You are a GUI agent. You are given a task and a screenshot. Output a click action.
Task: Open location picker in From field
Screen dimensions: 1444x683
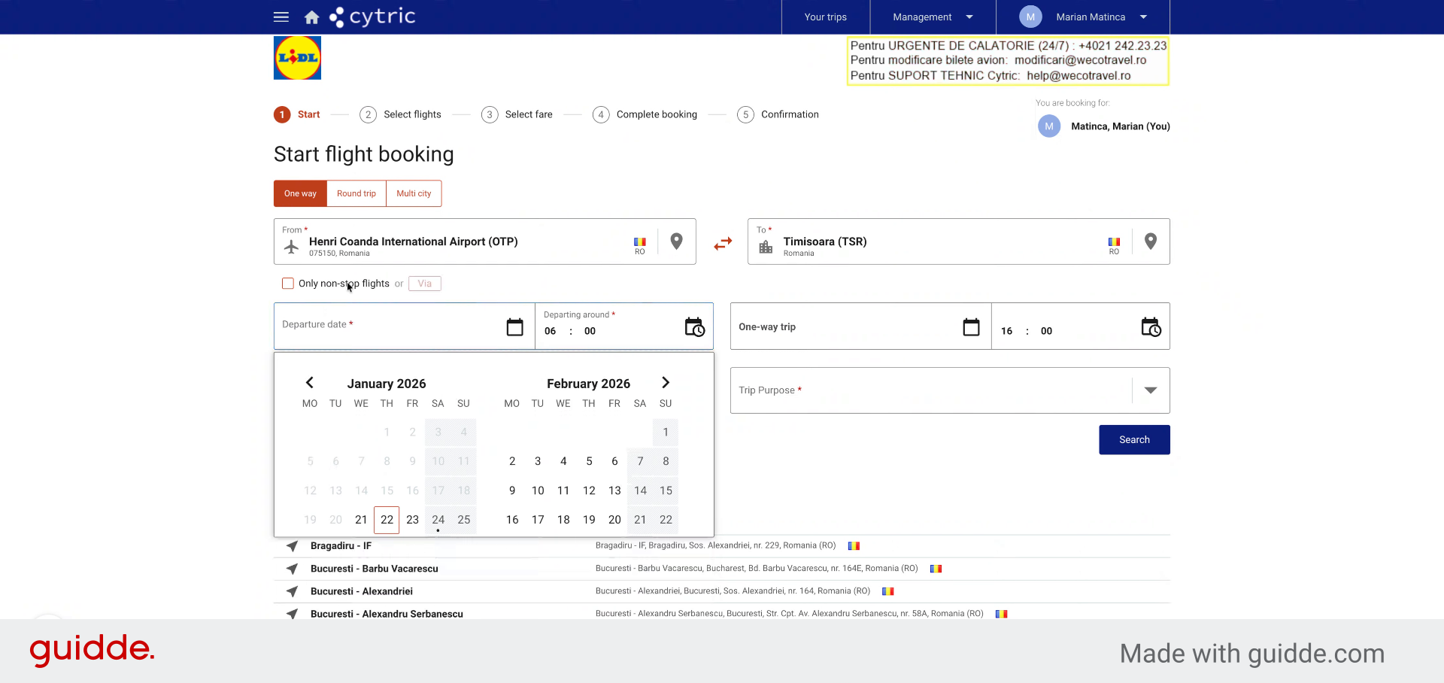pyautogui.click(x=677, y=241)
